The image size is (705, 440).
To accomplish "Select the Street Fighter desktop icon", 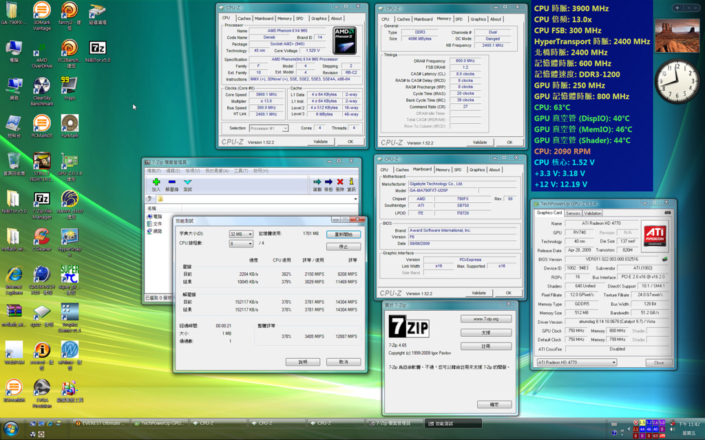I will click(x=42, y=167).
